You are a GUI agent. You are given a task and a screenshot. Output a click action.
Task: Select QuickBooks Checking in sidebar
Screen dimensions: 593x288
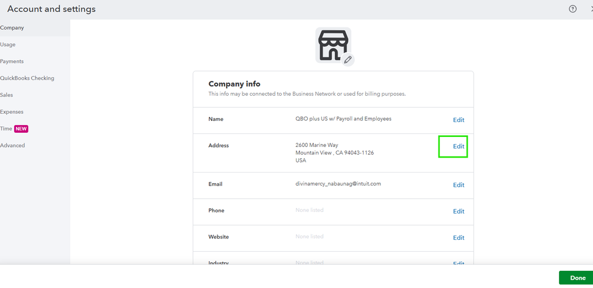click(27, 78)
